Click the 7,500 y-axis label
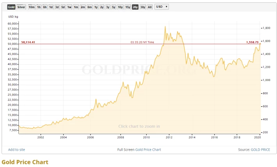277x167 pixels. pyautogui.click(x=13, y=130)
